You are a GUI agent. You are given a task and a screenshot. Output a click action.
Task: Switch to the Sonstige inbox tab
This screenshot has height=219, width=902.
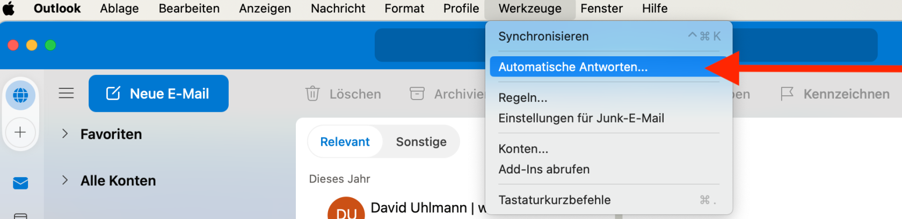coord(421,142)
